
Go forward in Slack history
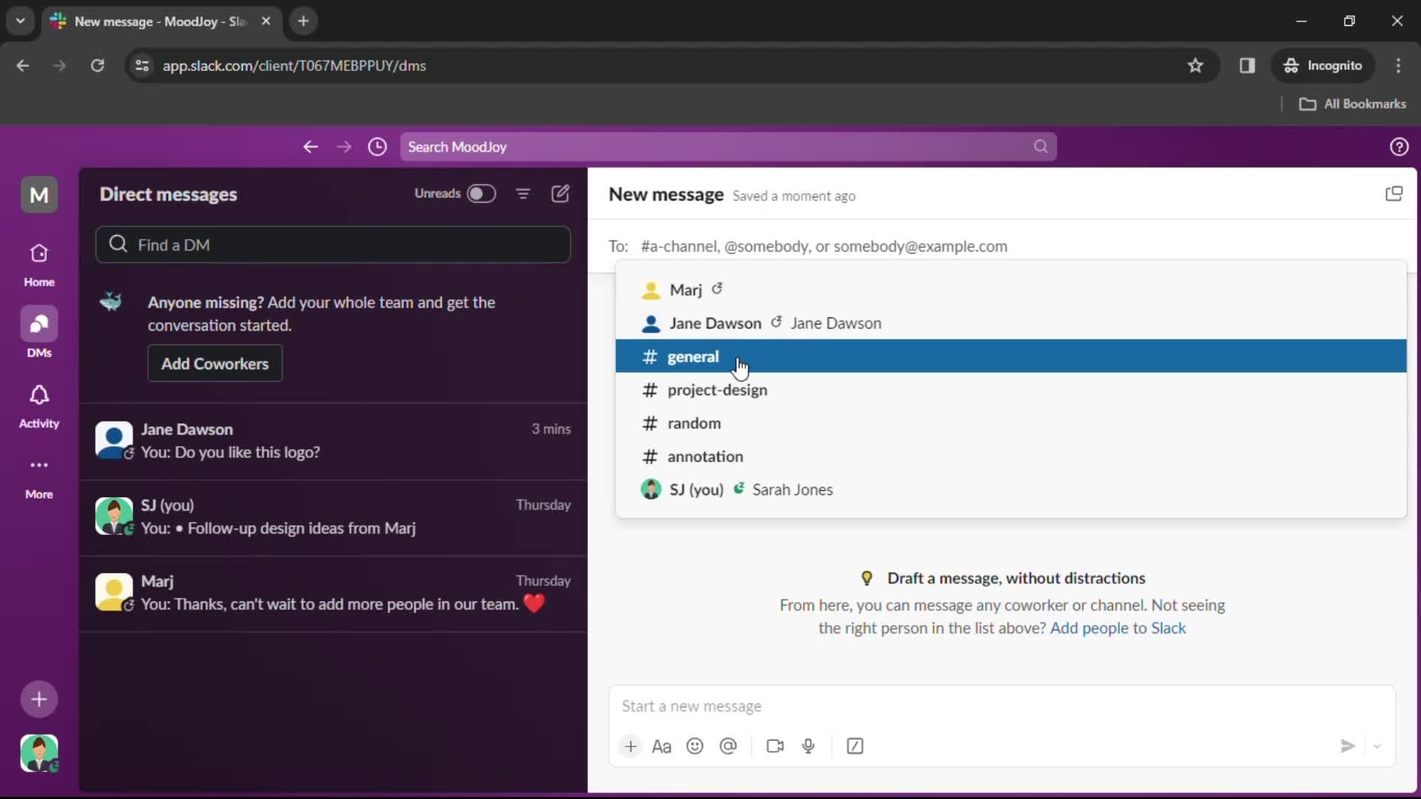[x=344, y=147]
